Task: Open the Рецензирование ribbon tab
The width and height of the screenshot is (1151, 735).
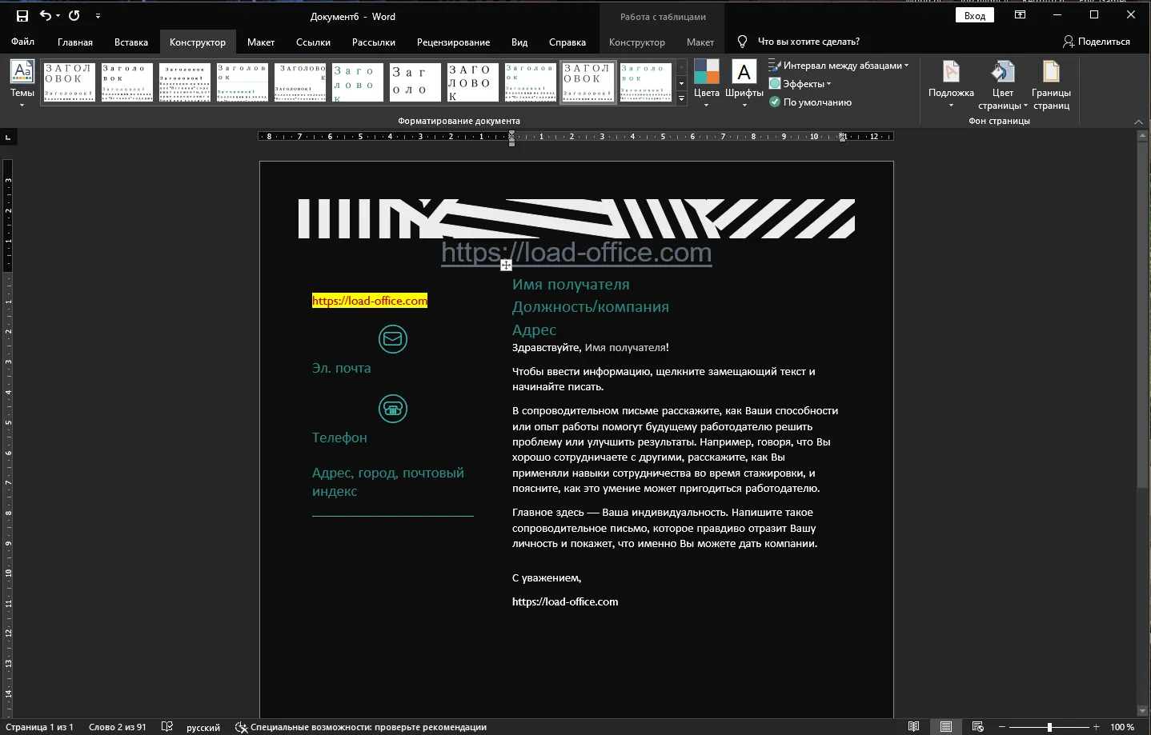Action: tap(453, 42)
